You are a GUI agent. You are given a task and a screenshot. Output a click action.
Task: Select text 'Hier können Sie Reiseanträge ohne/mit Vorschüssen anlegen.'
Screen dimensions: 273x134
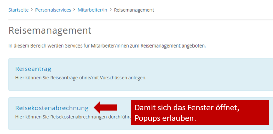pyautogui.click(x=81, y=78)
